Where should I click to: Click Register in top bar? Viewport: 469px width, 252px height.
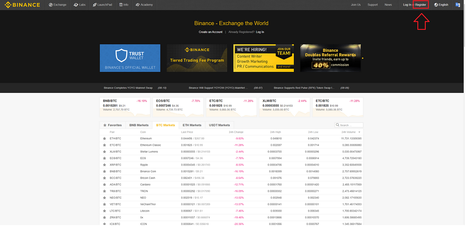pyautogui.click(x=421, y=5)
